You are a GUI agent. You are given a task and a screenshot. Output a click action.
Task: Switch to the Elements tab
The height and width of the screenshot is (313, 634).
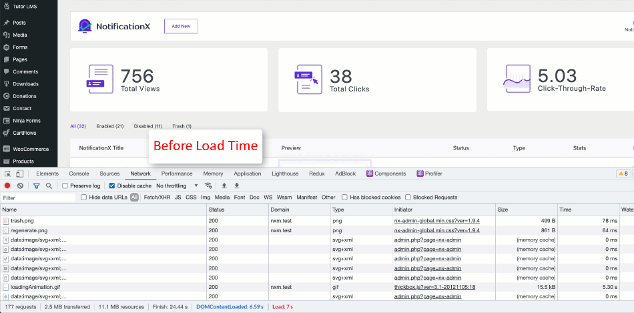pyautogui.click(x=47, y=174)
